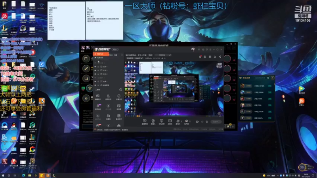Open the calendar-shaped toolbox tool icon
317x178 pixels.
(118, 97)
